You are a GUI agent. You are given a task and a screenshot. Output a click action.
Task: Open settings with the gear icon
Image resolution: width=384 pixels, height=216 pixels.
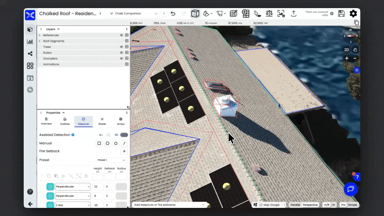tap(353, 13)
